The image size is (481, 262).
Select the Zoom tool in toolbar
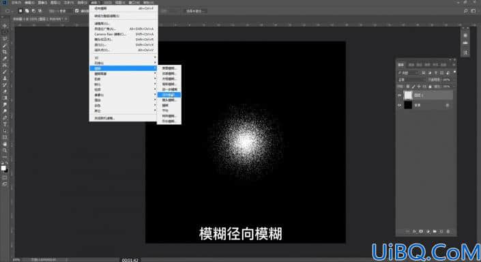[x=5, y=151]
